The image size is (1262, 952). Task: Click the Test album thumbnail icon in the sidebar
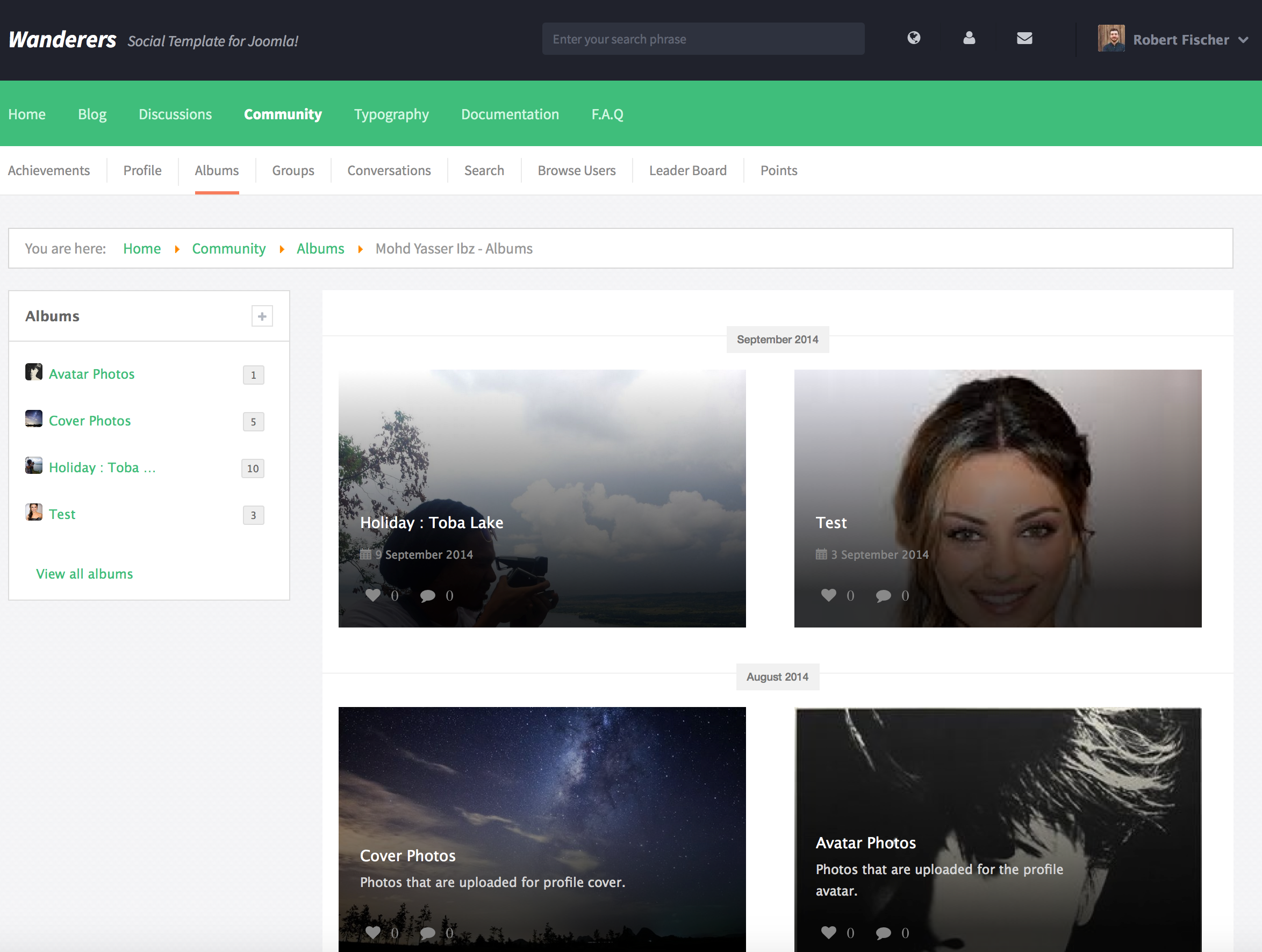(x=34, y=512)
